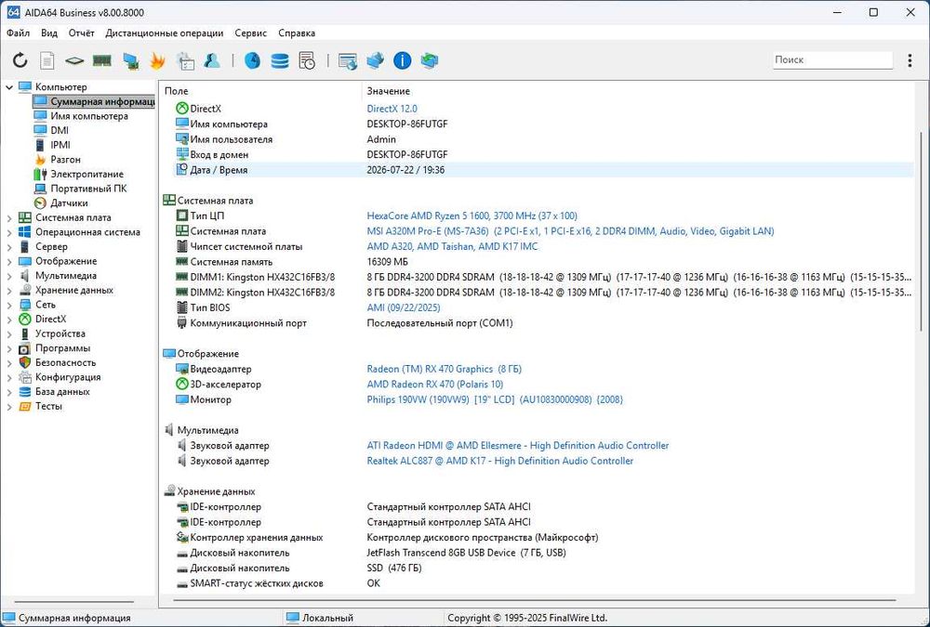Open the Вид menu
This screenshot has width=930, height=627.
tap(49, 33)
